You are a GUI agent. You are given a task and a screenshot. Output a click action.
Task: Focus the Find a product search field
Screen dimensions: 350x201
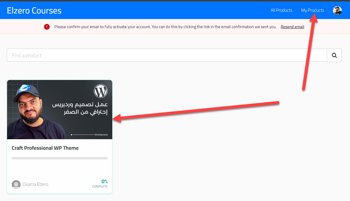coord(167,55)
